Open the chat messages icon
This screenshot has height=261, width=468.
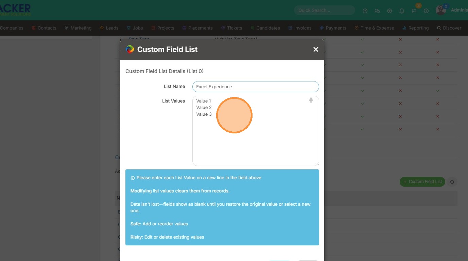click(x=377, y=11)
